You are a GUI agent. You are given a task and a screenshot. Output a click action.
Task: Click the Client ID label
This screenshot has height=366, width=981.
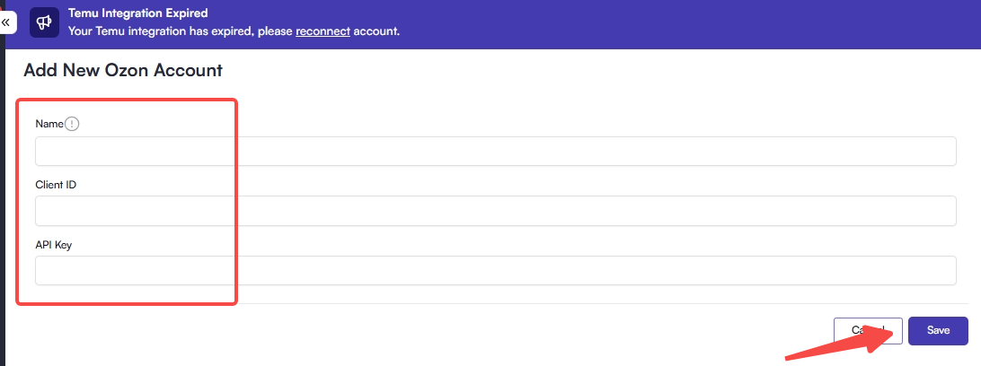pyautogui.click(x=55, y=184)
